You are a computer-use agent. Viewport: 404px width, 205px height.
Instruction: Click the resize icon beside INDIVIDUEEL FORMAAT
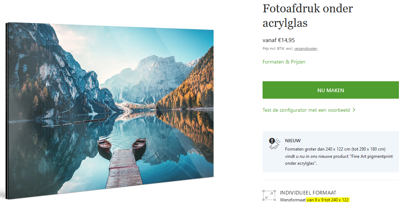[x=269, y=196]
